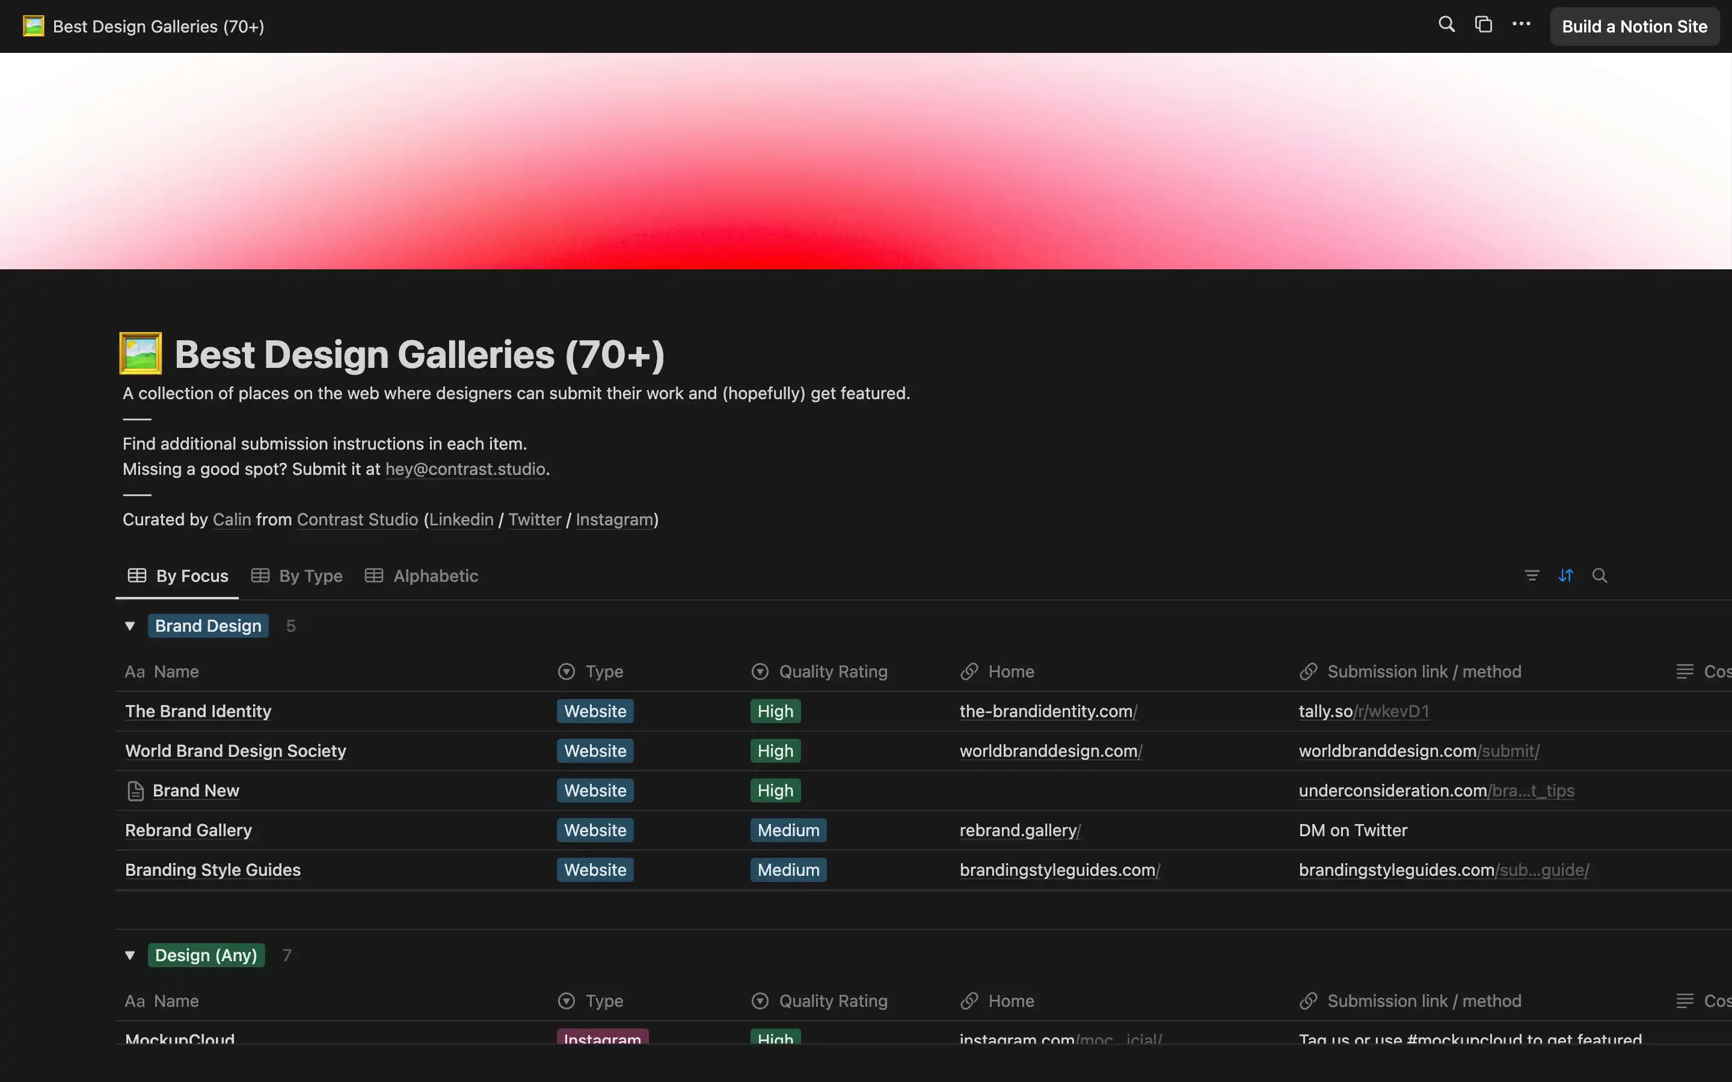
Task: Open worldbranddesign.com/submit/ link
Action: click(x=1419, y=751)
